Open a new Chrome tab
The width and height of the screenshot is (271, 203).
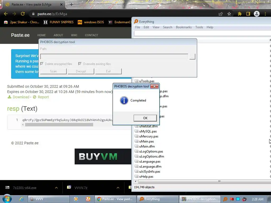(71, 4)
